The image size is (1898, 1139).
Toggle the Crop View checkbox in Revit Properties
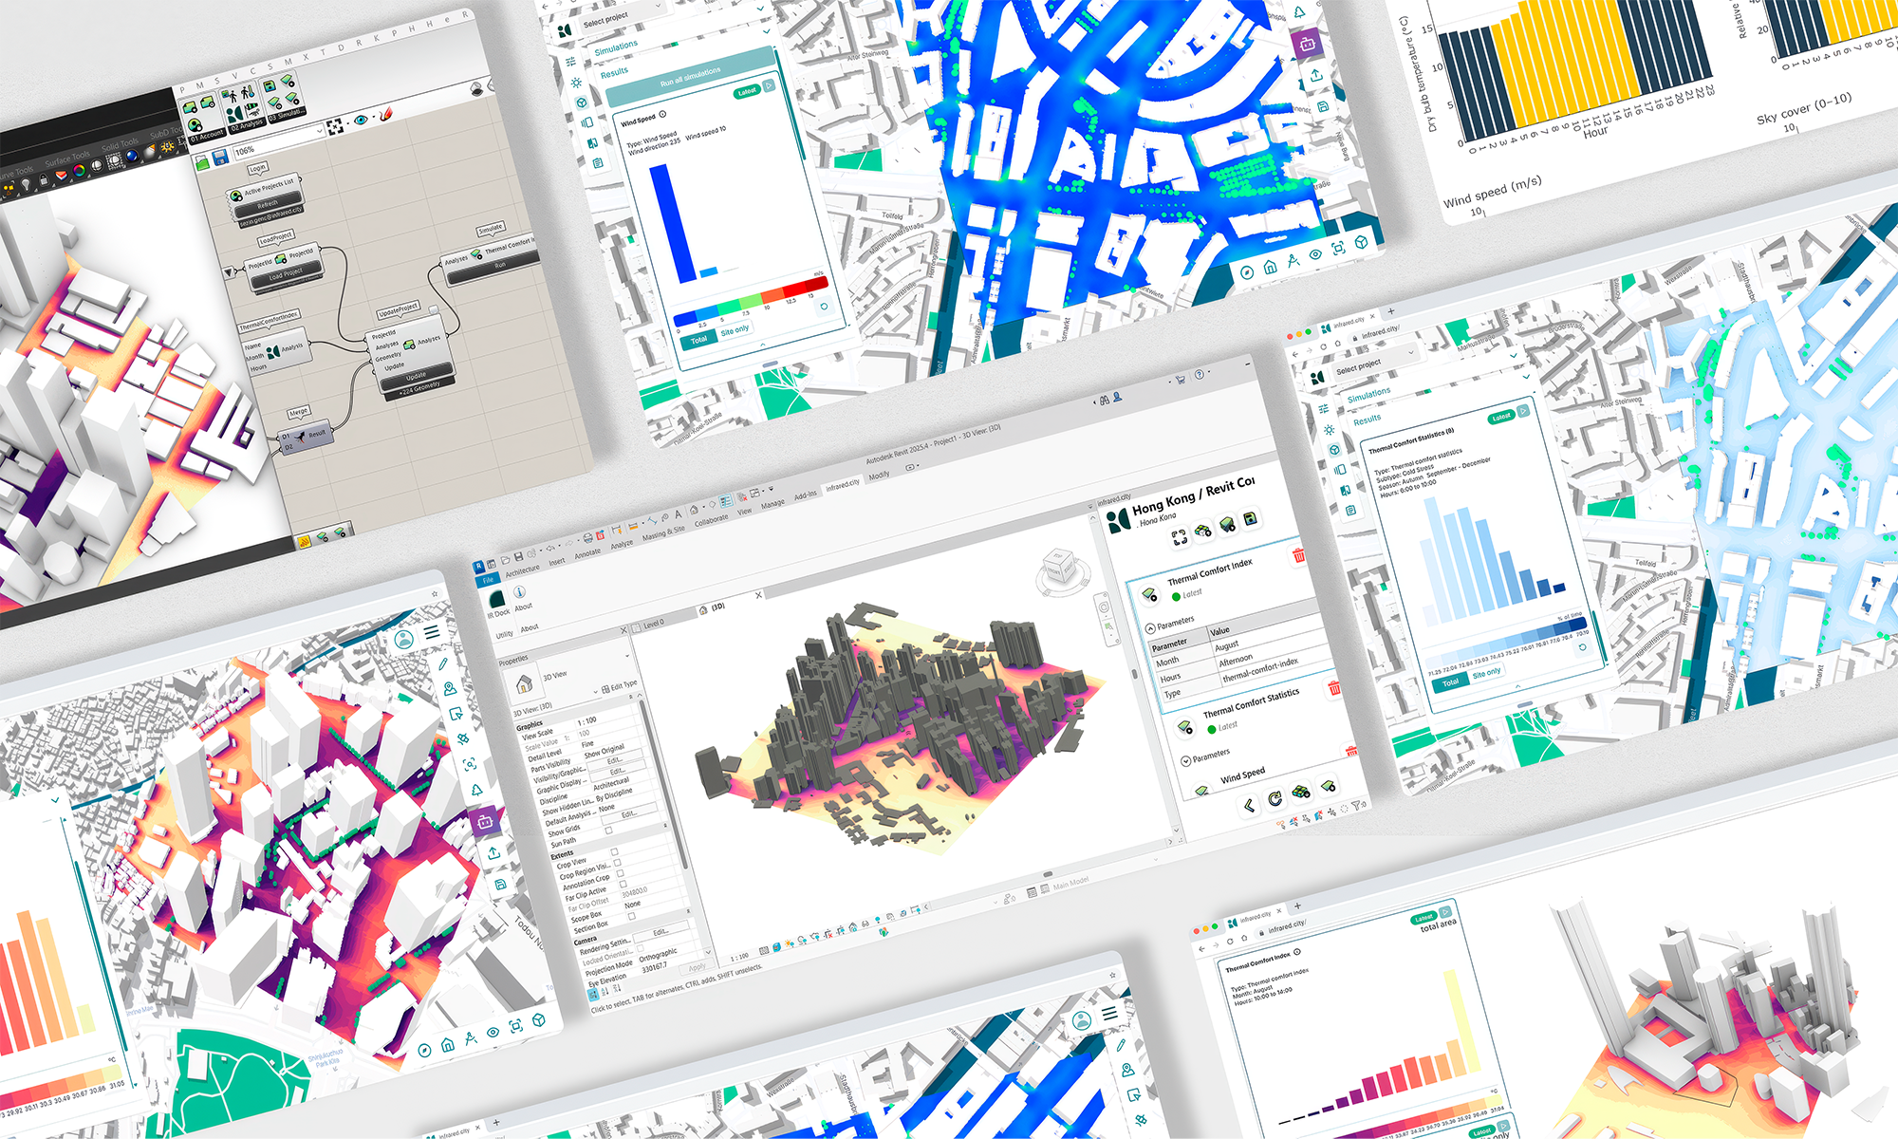pos(614,851)
